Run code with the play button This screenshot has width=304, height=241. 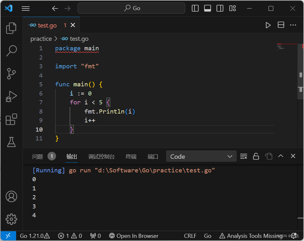(x=268, y=25)
